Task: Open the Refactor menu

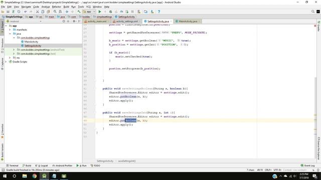Action: [57, 6]
